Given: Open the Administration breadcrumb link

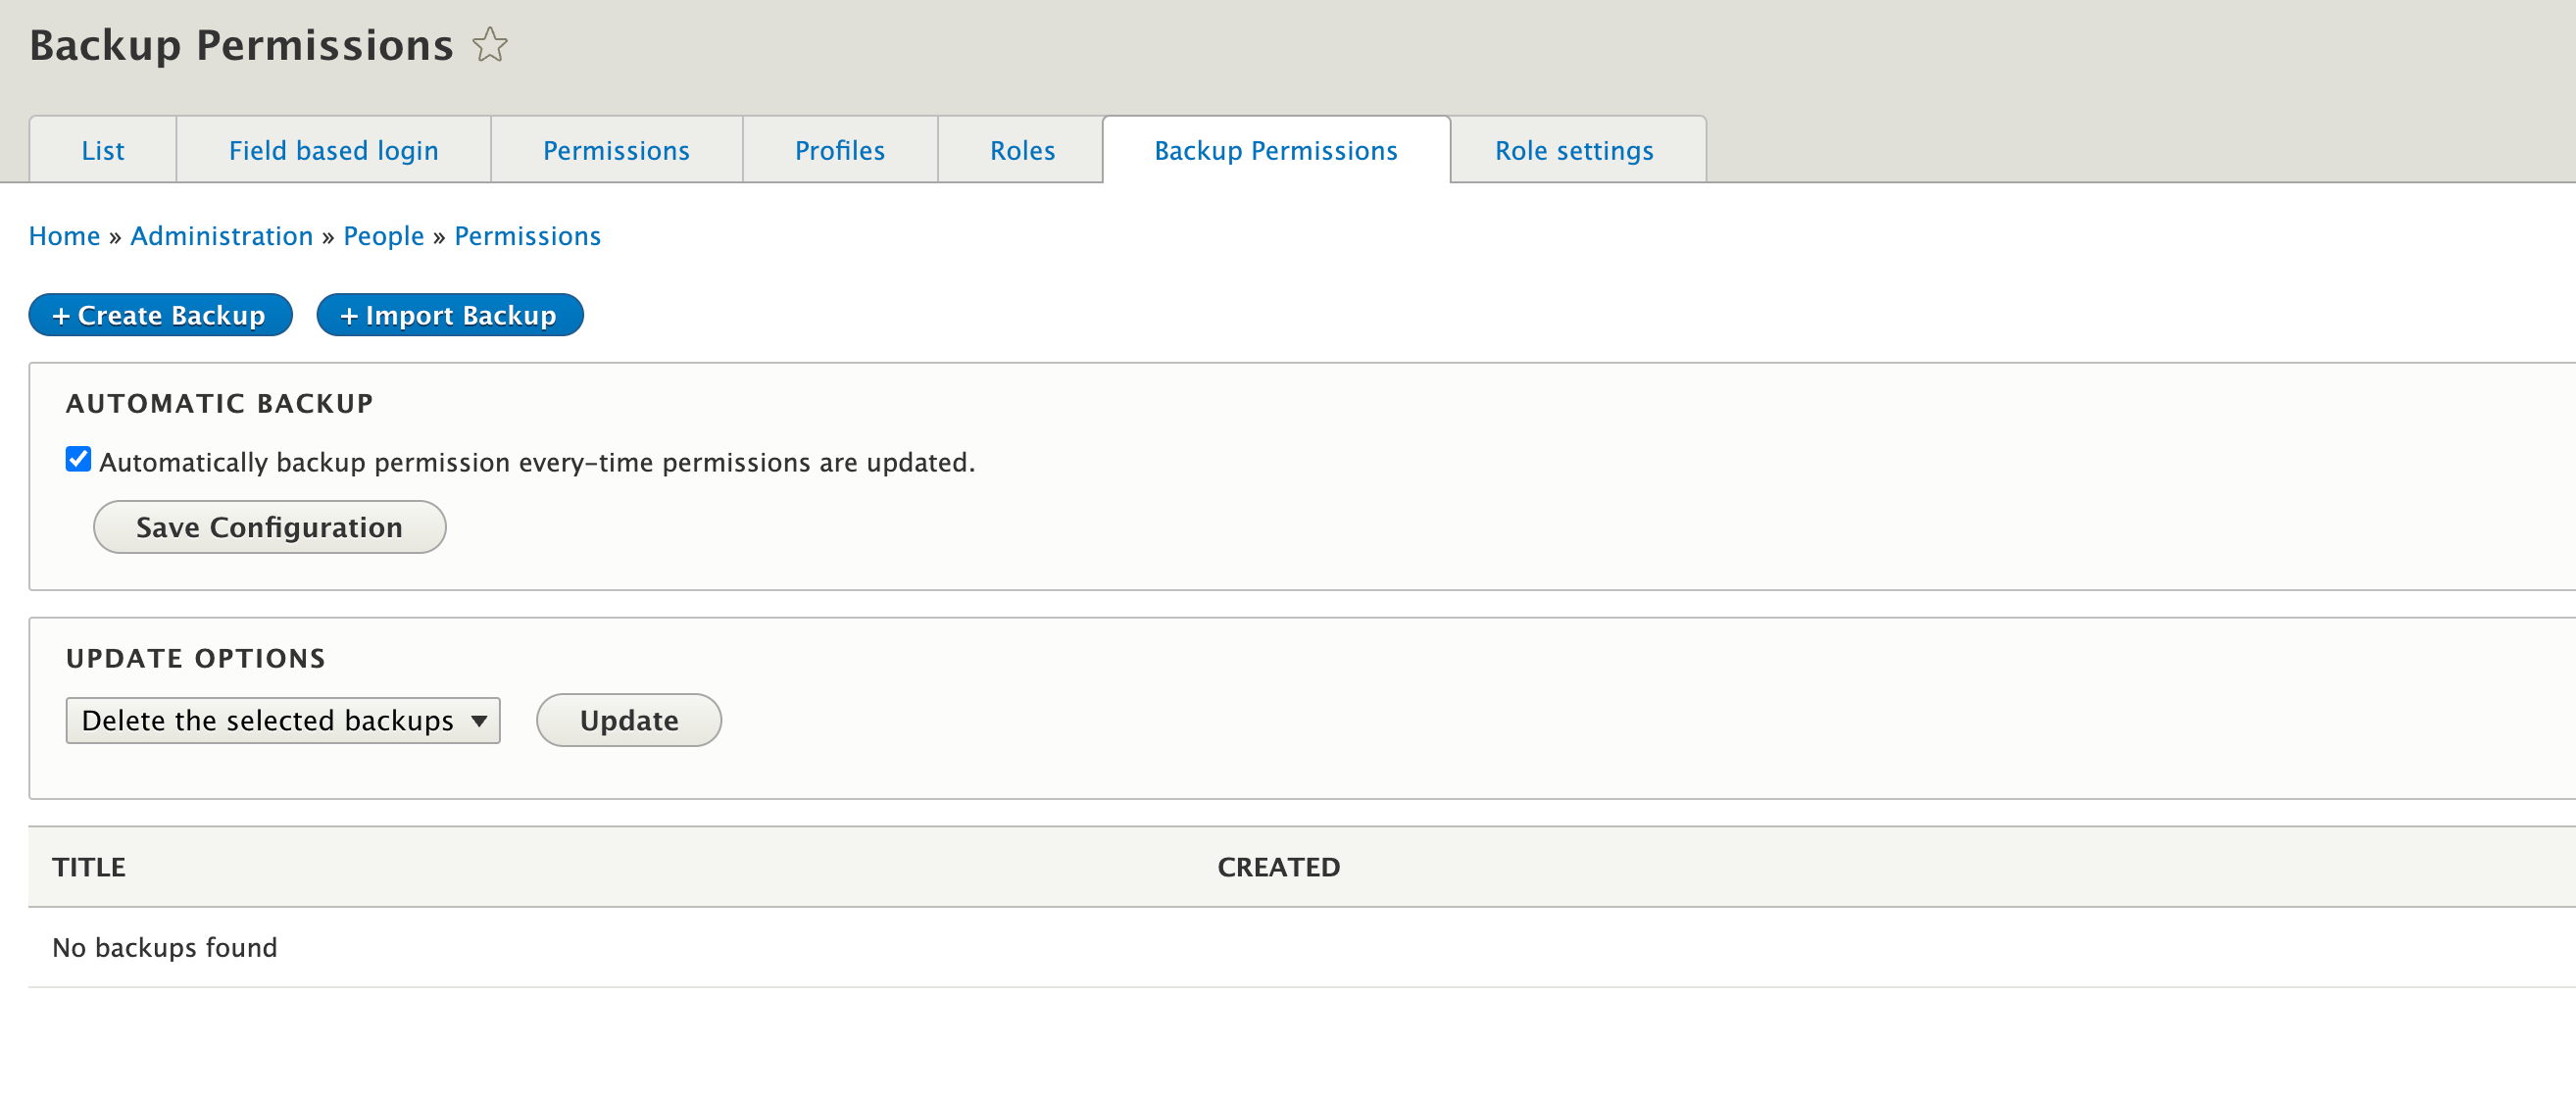Looking at the screenshot, I should [x=221, y=236].
